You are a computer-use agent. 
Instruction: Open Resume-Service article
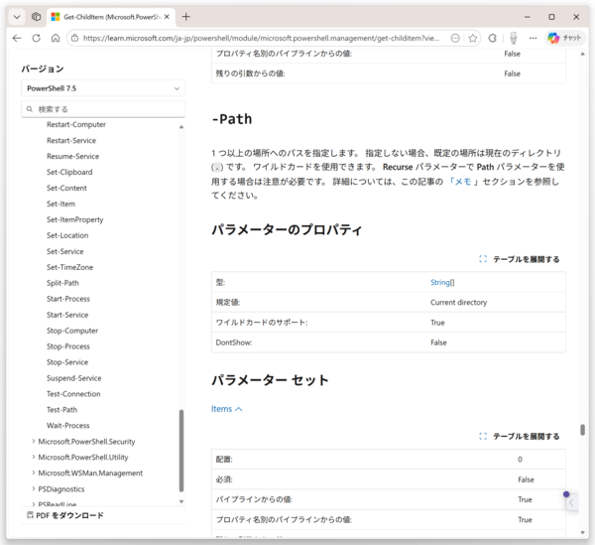(x=72, y=157)
